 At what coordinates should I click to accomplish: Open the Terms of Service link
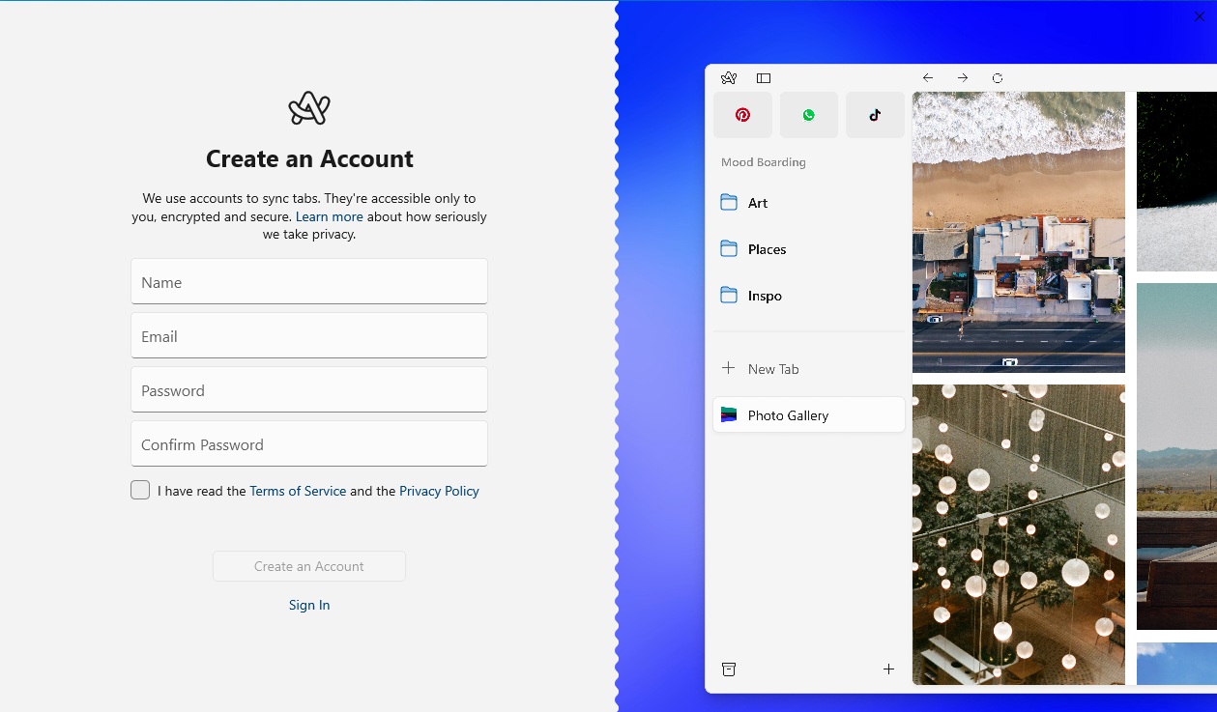(x=298, y=491)
